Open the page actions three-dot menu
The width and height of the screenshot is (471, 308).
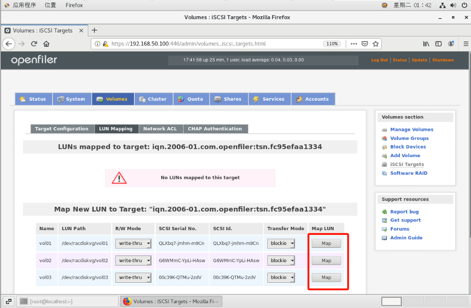[x=354, y=44]
